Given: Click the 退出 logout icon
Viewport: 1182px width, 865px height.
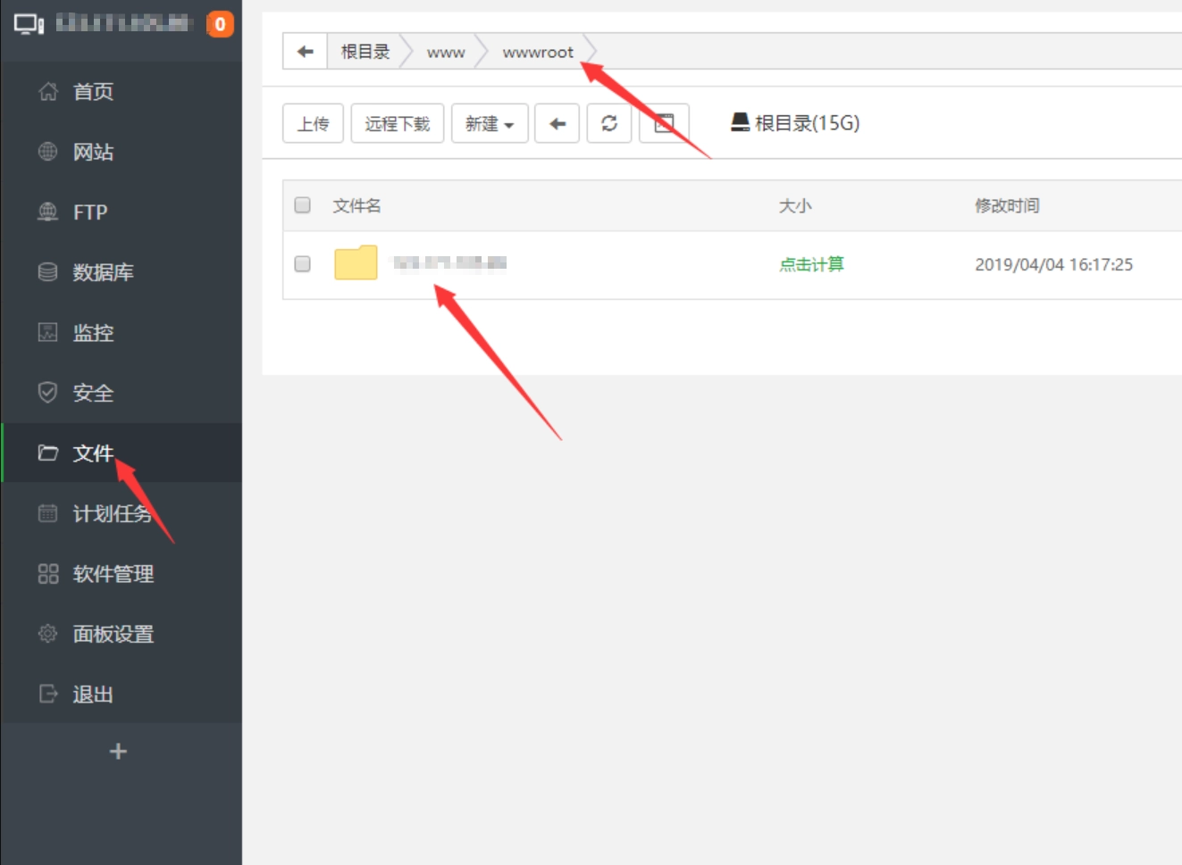Looking at the screenshot, I should point(48,694).
